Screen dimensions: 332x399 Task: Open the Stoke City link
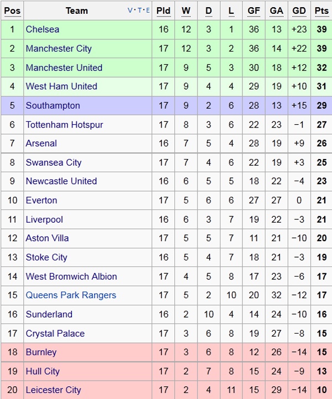pos(46,258)
